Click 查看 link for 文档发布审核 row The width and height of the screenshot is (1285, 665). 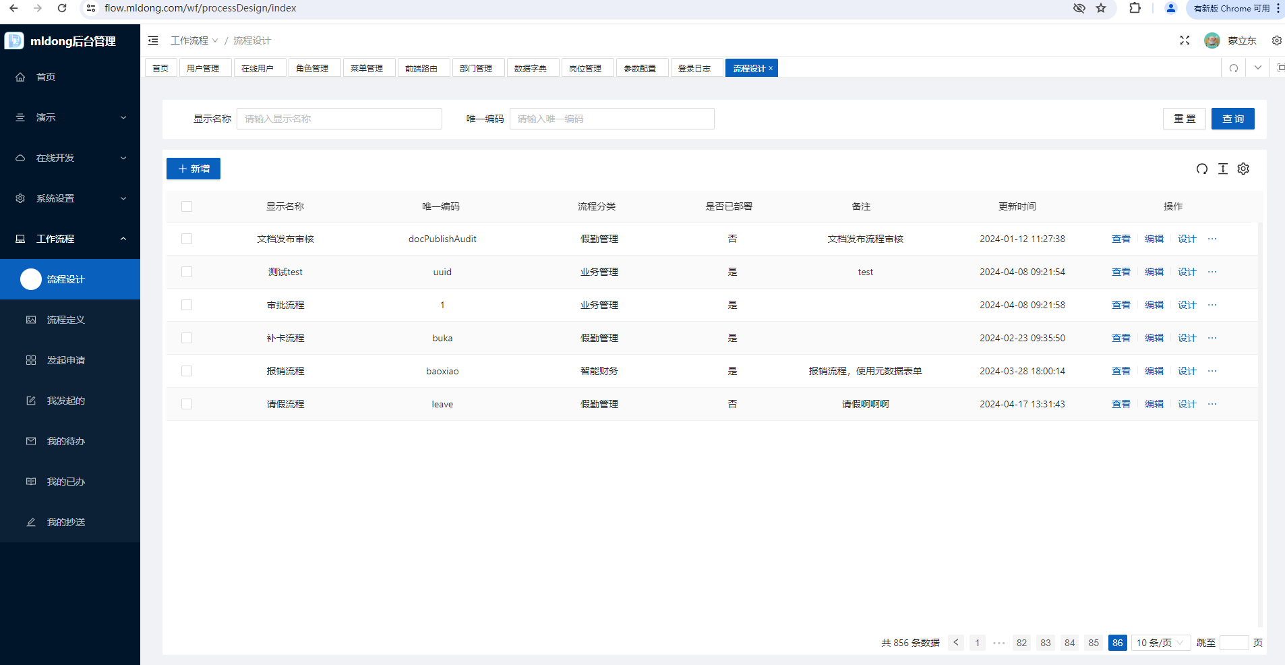[1121, 239]
